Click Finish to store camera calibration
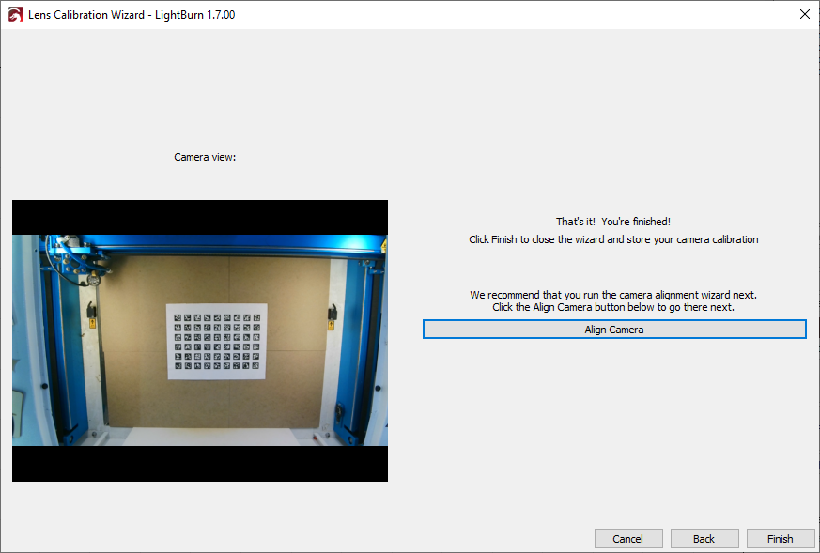The width and height of the screenshot is (820, 553). (780, 539)
